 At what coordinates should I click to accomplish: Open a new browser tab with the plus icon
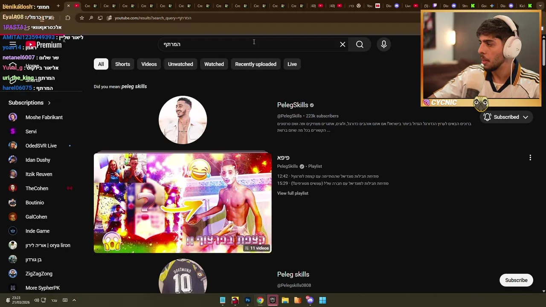58,6
